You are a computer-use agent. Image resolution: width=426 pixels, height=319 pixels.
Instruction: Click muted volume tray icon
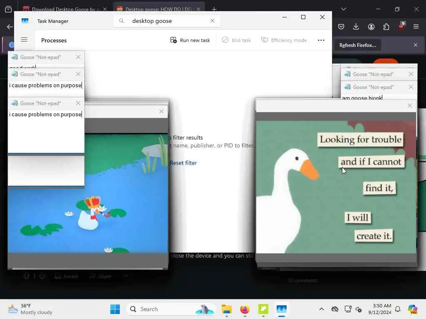pos(359,309)
